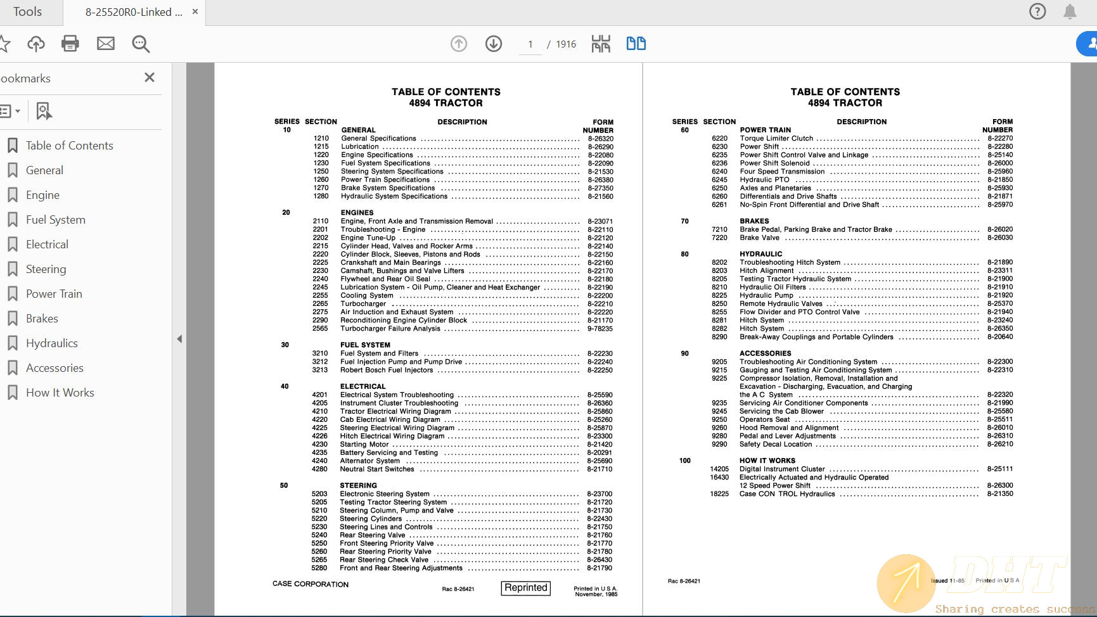Collapse the sidebar with the left chevron
1097x617 pixels.
coord(179,339)
